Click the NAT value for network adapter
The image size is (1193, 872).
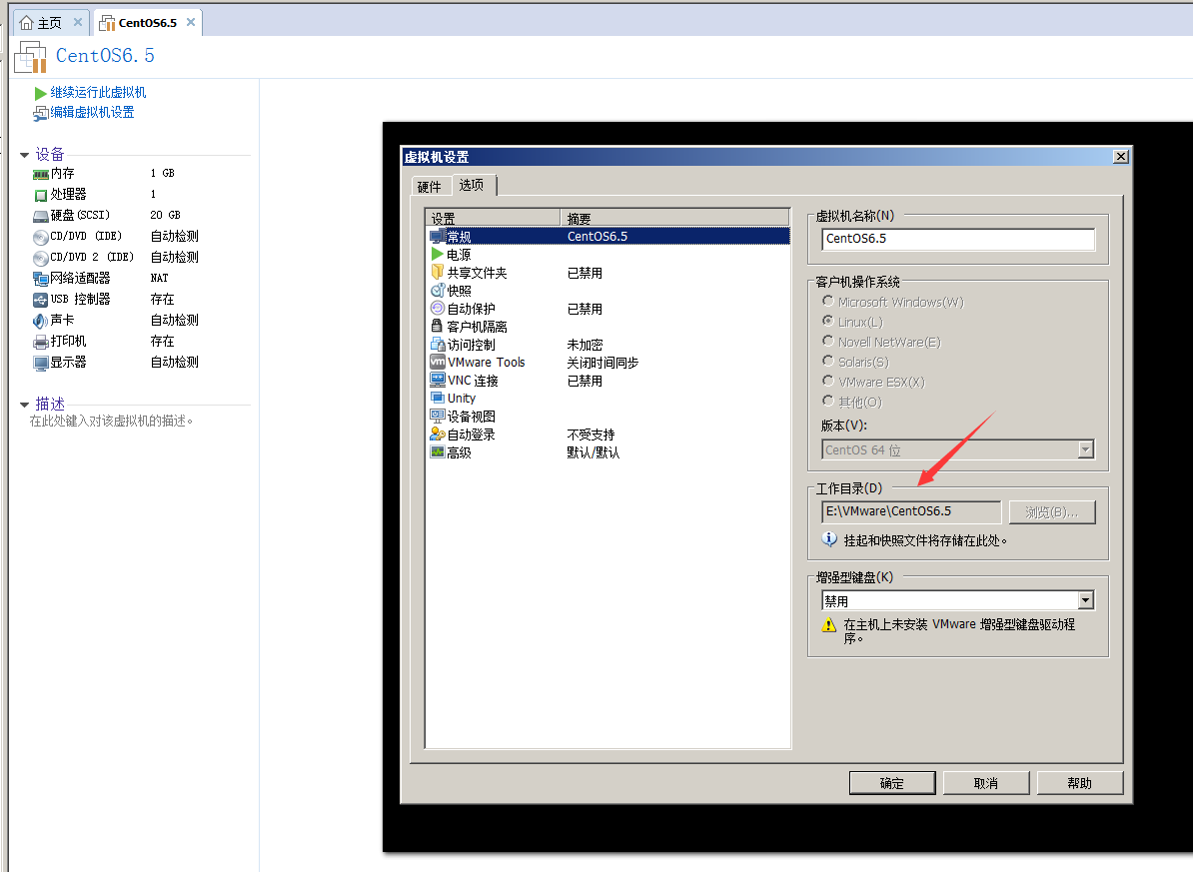pyautogui.click(x=160, y=279)
